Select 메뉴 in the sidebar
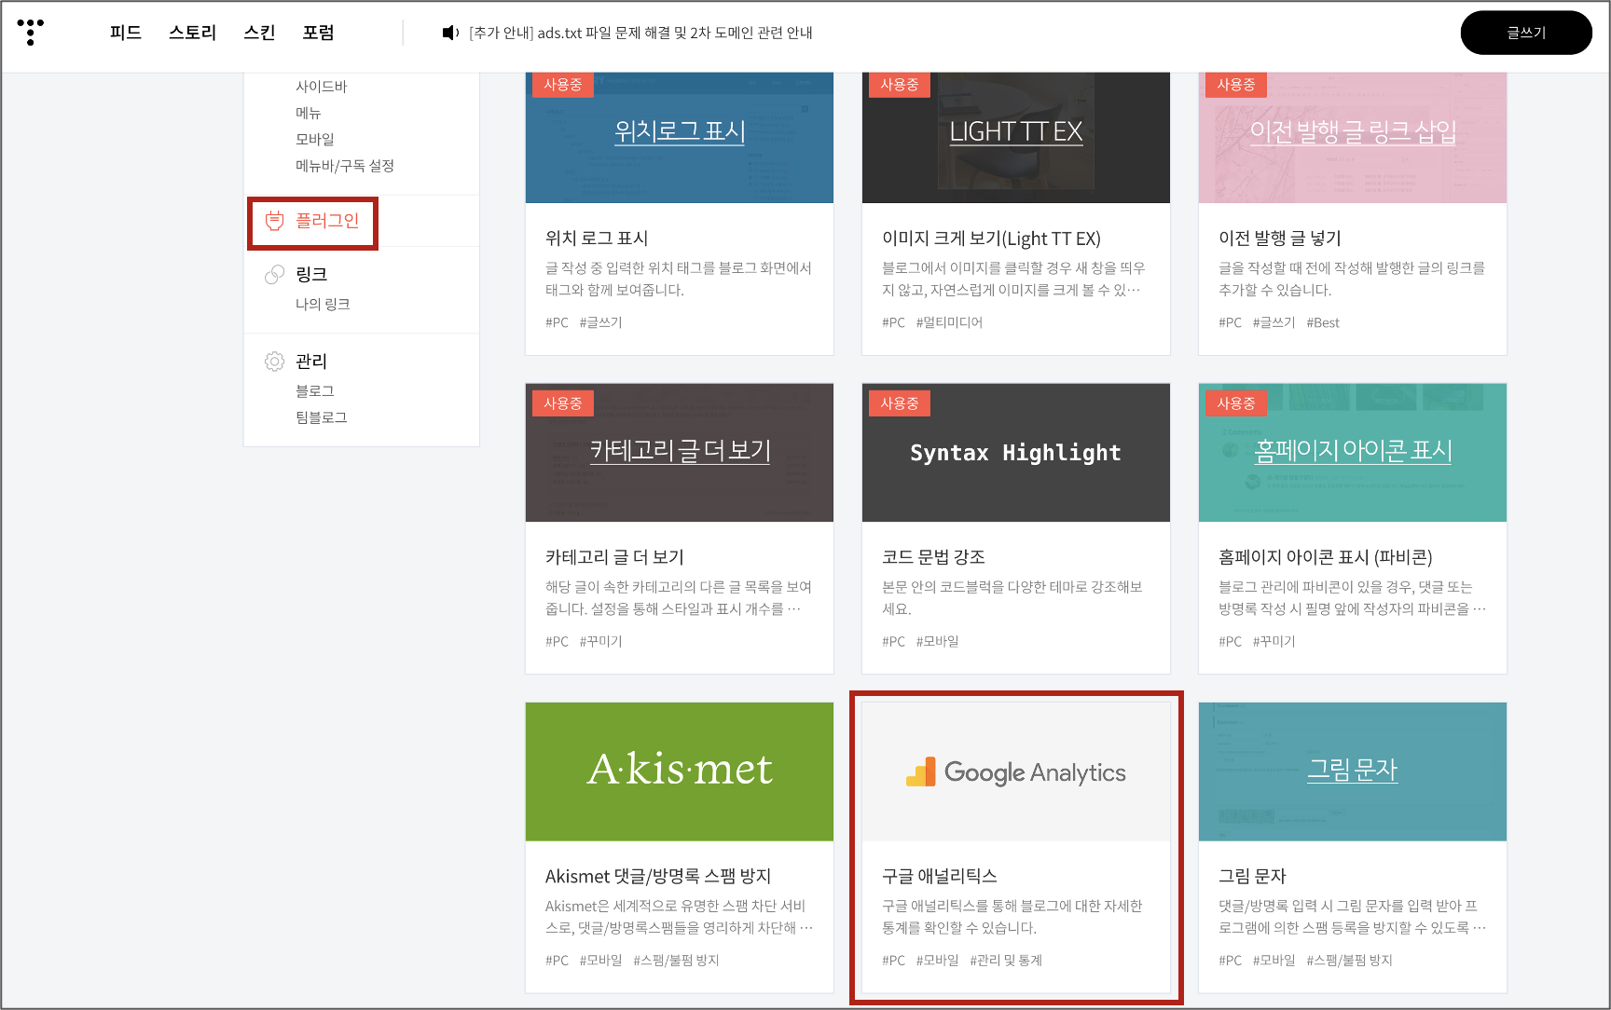1611x1010 pixels. [308, 113]
